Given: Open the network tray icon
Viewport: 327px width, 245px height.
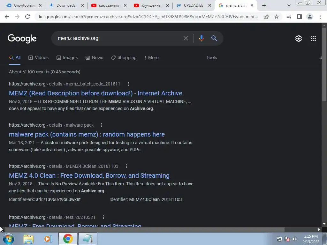Looking at the screenshot, I should tap(279, 239).
